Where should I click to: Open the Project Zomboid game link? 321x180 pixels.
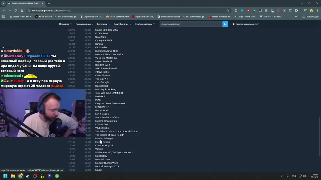coord(103,61)
